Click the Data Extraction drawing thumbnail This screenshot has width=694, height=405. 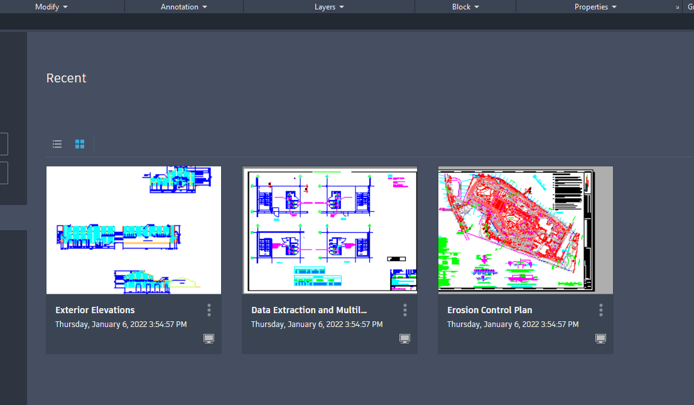click(330, 230)
